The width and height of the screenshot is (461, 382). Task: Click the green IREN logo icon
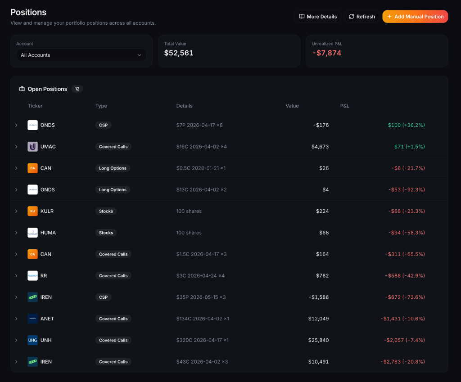click(32, 297)
